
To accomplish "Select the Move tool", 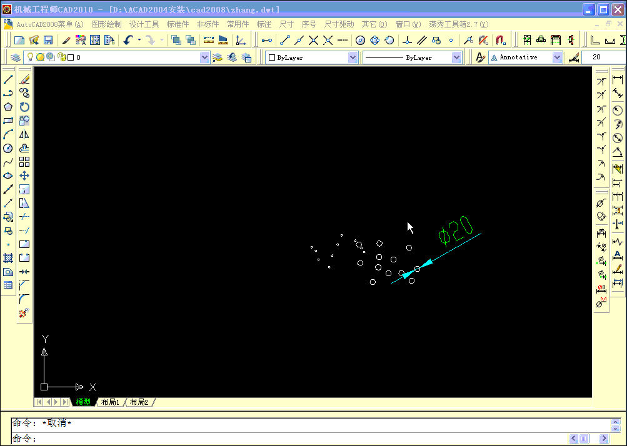I will 24,176.
